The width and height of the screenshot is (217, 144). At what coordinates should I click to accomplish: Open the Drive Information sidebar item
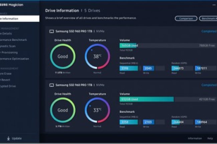click(20, 19)
